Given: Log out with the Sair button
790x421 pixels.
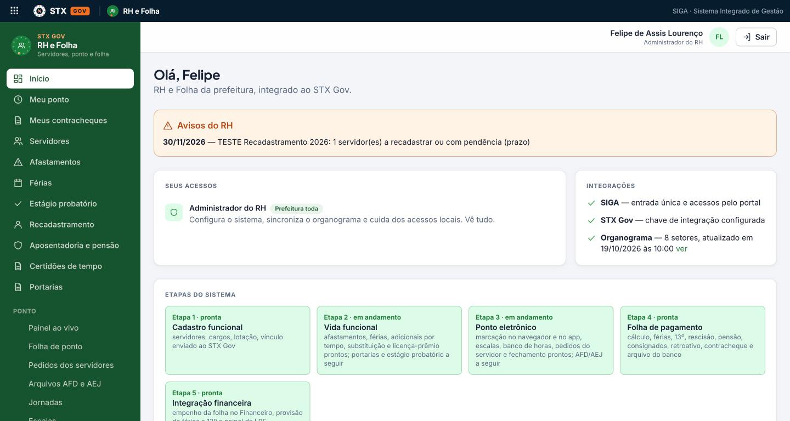Looking at the screenshot, I should 756,37.
